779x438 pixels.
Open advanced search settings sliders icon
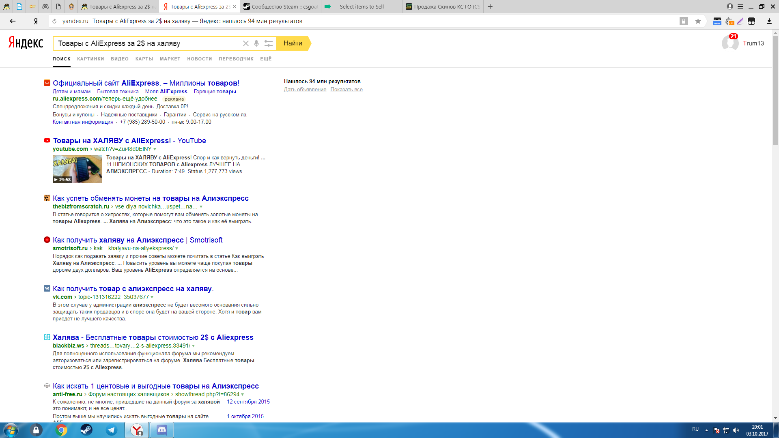coord(268,43)
